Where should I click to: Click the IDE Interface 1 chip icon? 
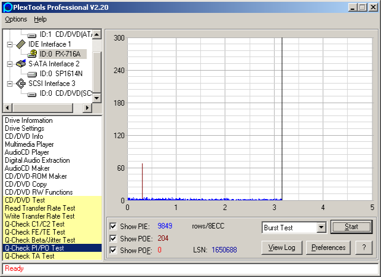21,44
